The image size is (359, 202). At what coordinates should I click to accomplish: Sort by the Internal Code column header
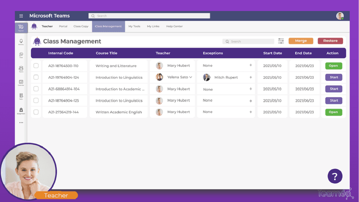(x=61, y=53)
